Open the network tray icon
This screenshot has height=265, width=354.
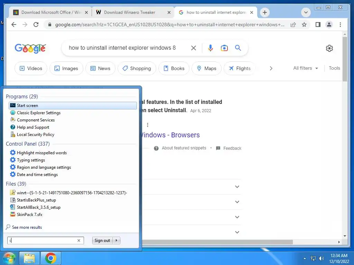tap(313, 258)
